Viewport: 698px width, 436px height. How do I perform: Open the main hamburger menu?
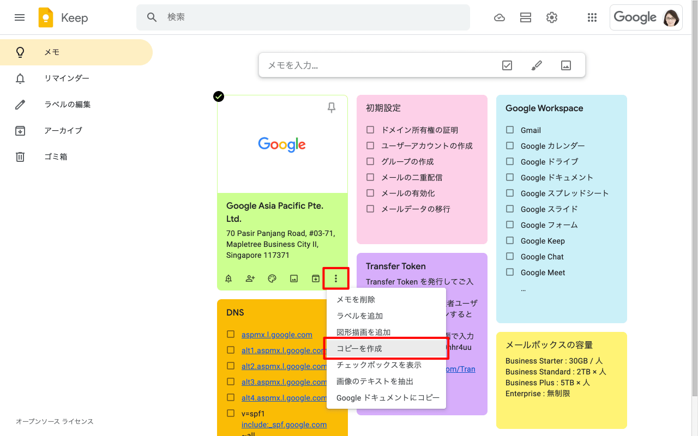click(20, 17)
